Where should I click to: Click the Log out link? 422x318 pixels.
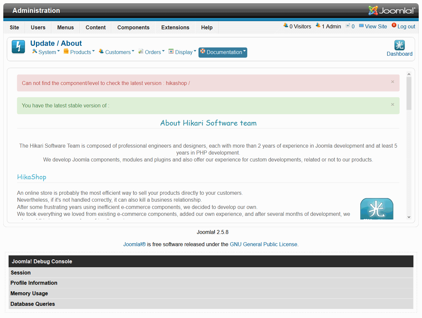tap(406, 26)
